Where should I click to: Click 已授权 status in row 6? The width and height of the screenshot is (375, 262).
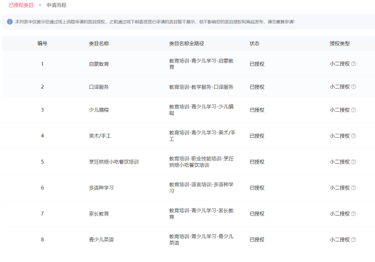257,188
